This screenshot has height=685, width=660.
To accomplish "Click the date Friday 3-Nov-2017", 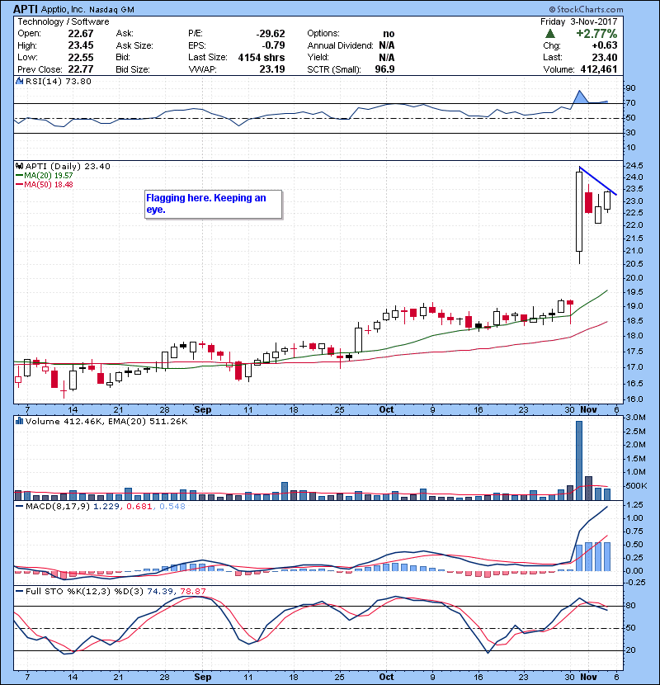I will point(579,21).
